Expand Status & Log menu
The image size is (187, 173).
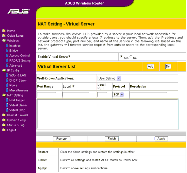click(x=16, y=125)
